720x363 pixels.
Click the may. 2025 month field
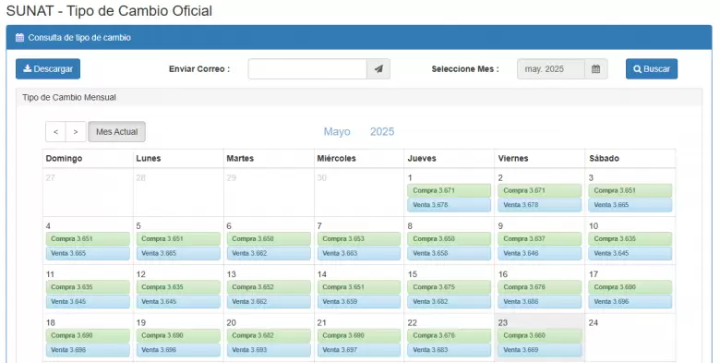tap(550, 69)
